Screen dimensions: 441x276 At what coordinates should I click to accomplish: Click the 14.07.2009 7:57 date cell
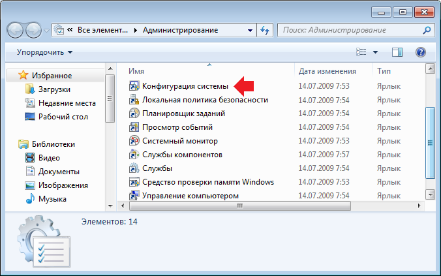[324, 155]
